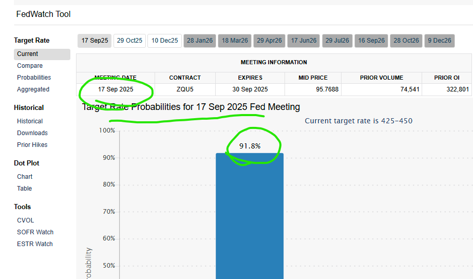Open the Compare target rate view
The height and width of the screenshot is (279, 473).
(30, 66)
